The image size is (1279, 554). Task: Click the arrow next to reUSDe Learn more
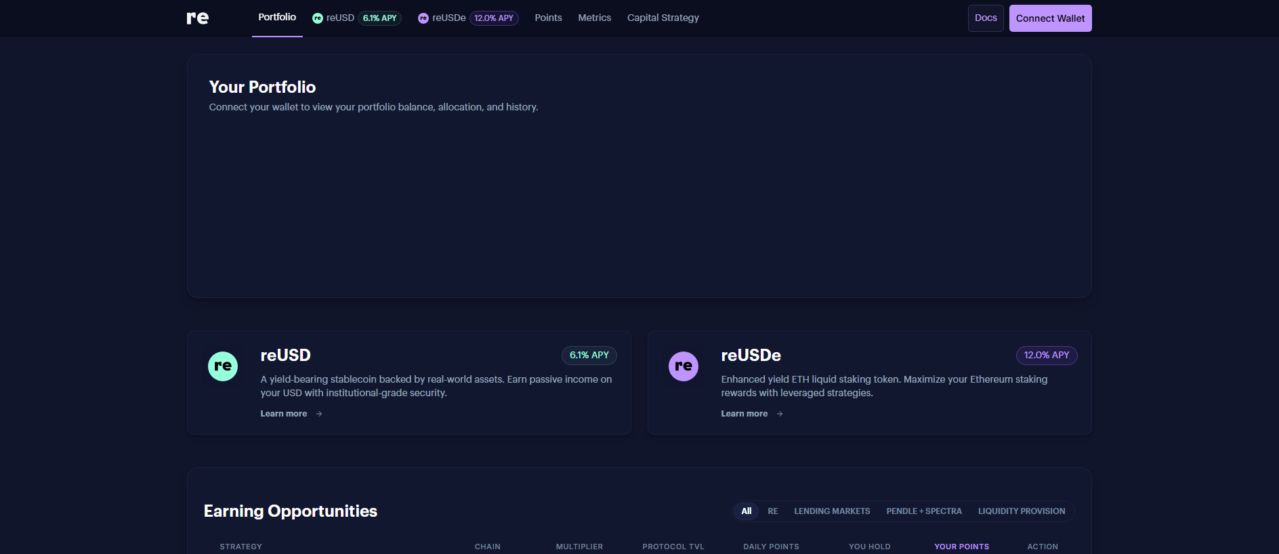pos(780,414)
